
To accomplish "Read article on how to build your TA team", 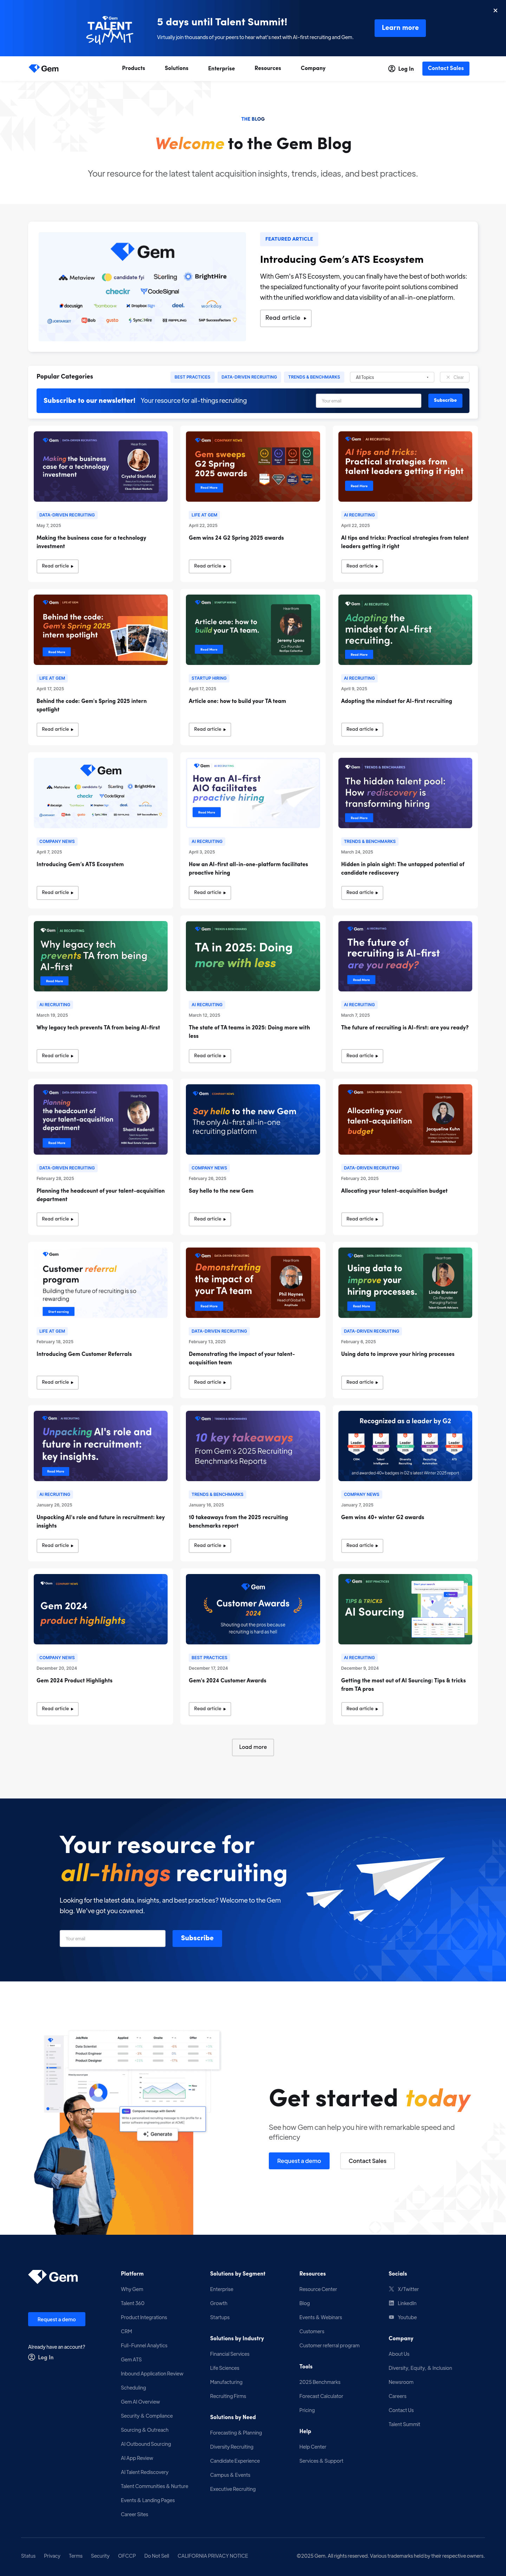I will tap(209, 729).
